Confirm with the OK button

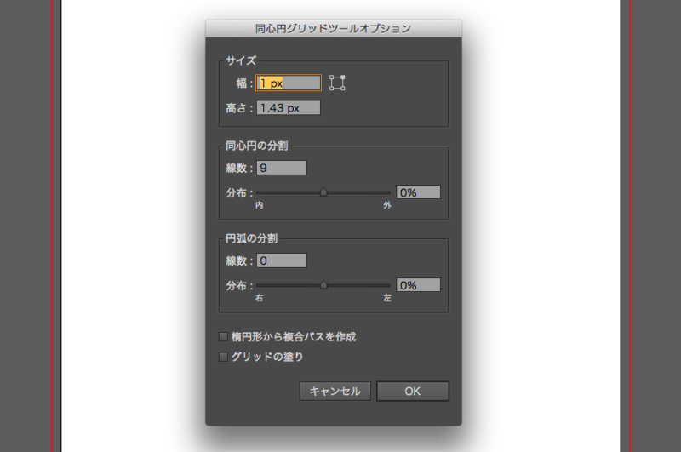(413, 392)
